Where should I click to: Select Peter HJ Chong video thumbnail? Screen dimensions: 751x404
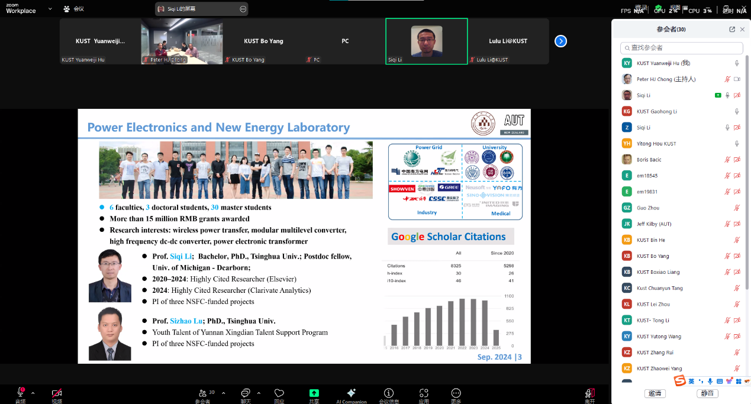[x=182, y=41]
